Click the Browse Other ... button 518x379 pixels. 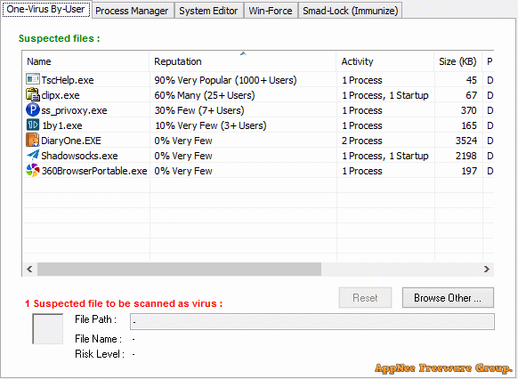point(448,298)
